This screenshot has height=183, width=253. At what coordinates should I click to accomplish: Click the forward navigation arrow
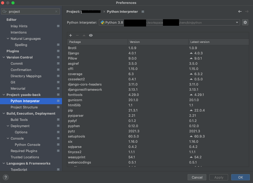[x=247, y=11]
